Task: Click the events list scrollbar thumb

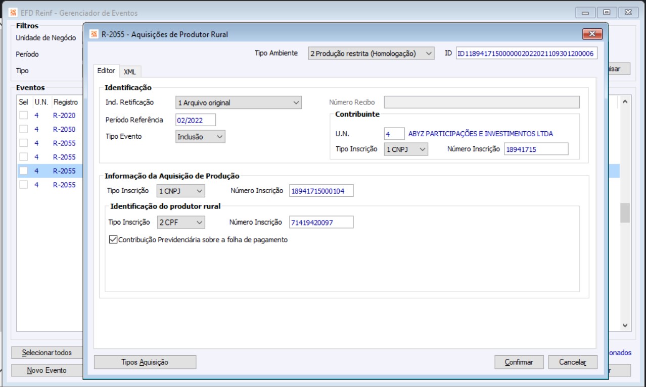Action: (x=625, y=212)
